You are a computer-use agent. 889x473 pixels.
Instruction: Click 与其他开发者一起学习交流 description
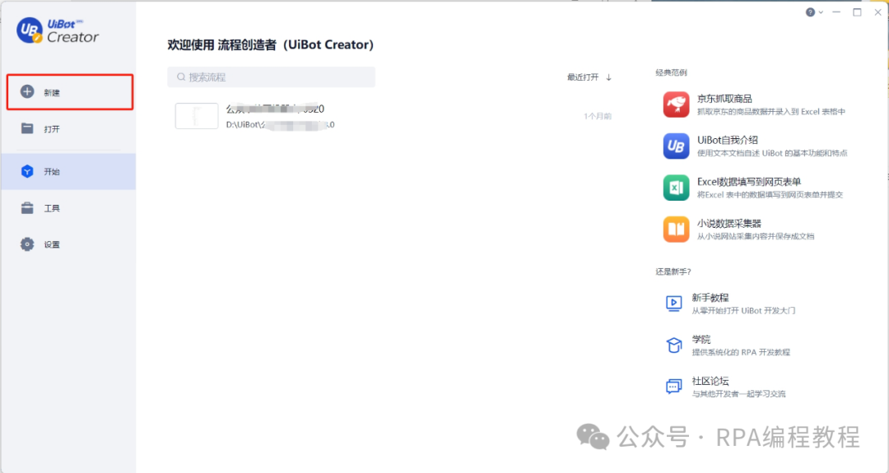click(x=738, y=394)
